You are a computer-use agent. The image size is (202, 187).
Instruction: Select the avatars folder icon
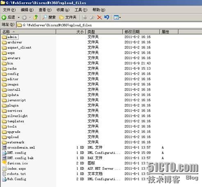[x=5, y=58]
